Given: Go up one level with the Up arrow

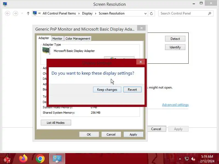Looking at the screenshot, I should coord(28,13).
